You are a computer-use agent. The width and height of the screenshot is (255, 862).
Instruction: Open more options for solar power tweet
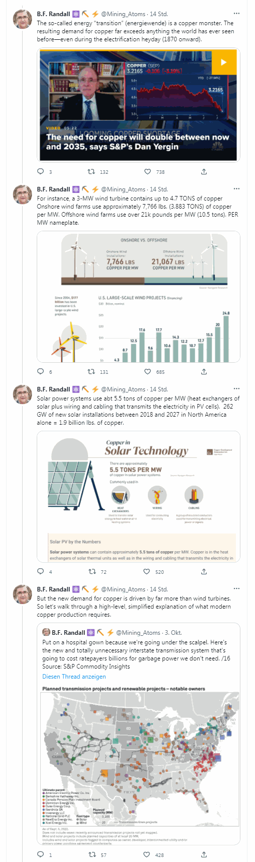tap(237, 389)
